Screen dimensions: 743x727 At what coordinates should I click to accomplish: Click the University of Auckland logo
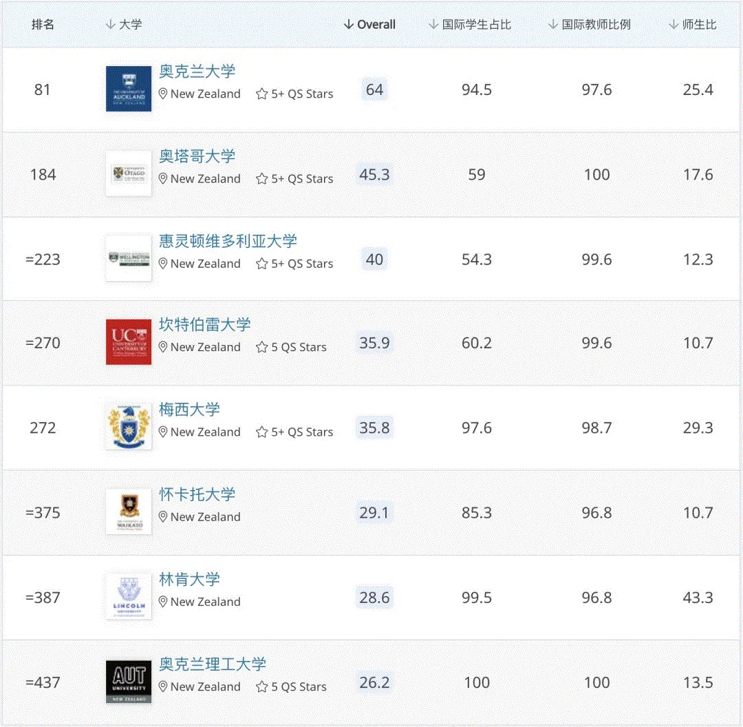coord(128,88)
